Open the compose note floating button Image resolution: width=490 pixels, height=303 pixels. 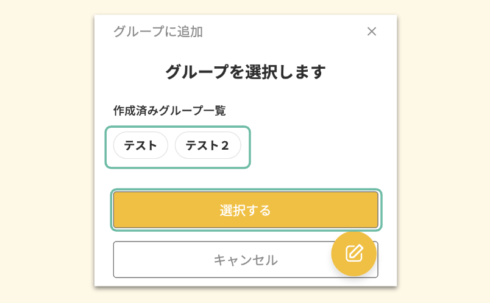[353, 253]
